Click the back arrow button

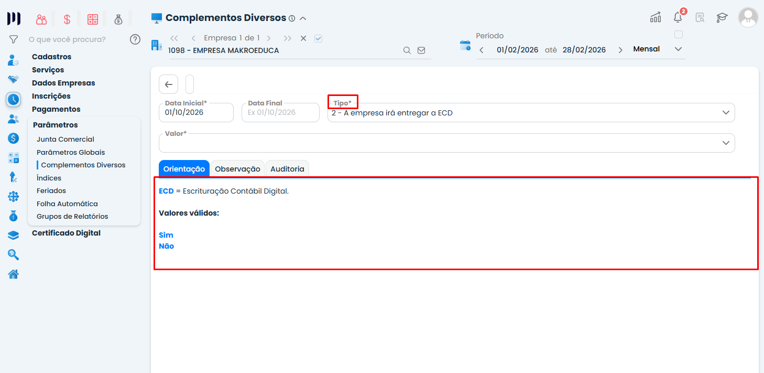[x=168, y=84]
